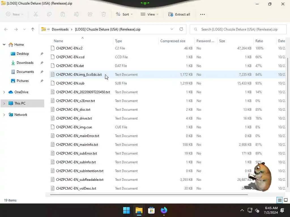
Task: Collapse the Home tree node
Action: 4,44
